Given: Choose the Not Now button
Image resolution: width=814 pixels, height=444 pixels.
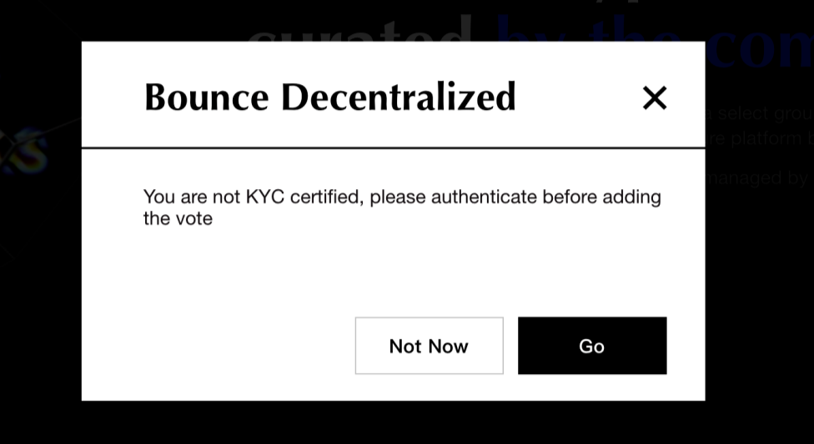Looking at the screenshot, I should (429, 346).
